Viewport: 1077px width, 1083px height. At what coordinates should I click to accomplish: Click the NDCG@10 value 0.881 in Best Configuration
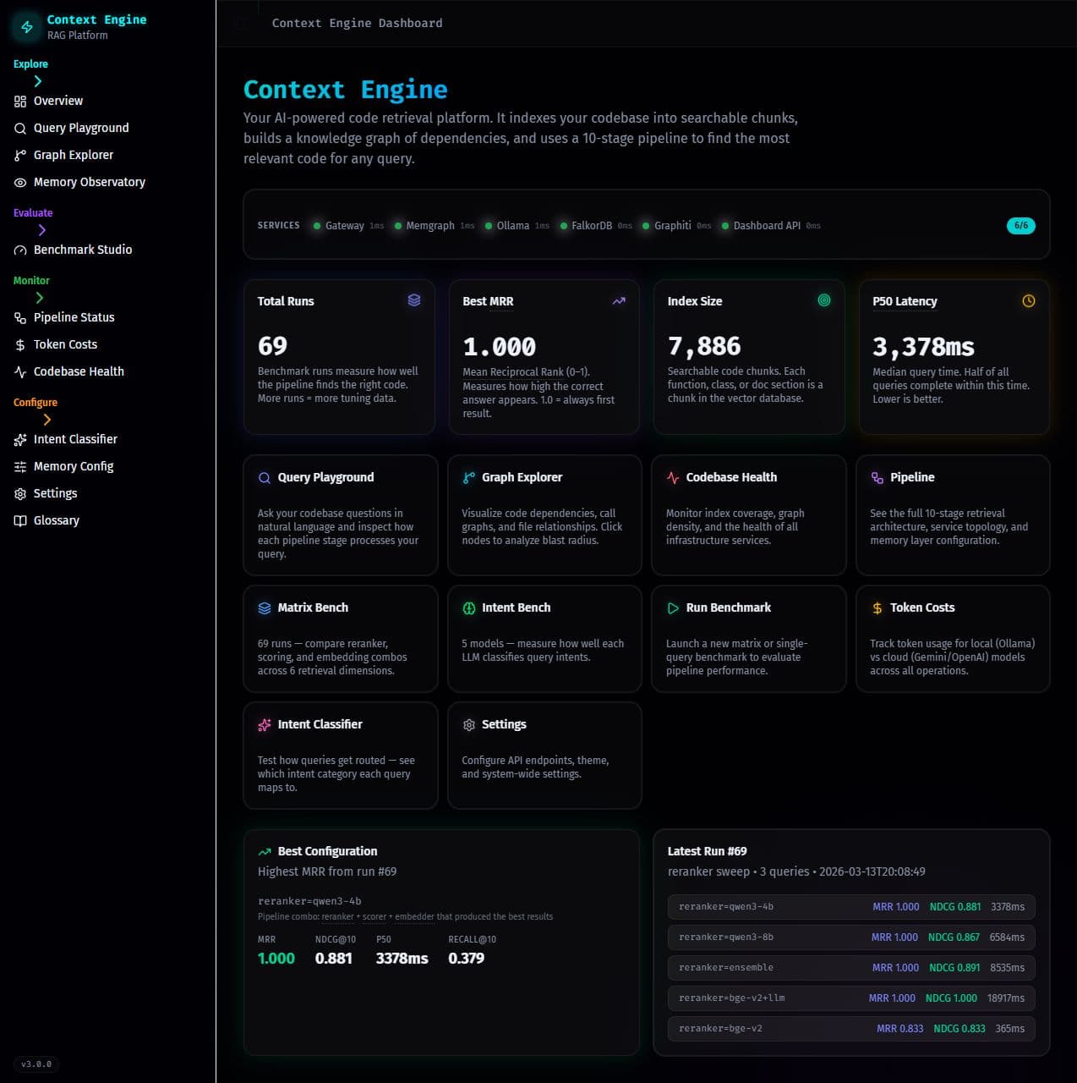(x=334, y=959)
